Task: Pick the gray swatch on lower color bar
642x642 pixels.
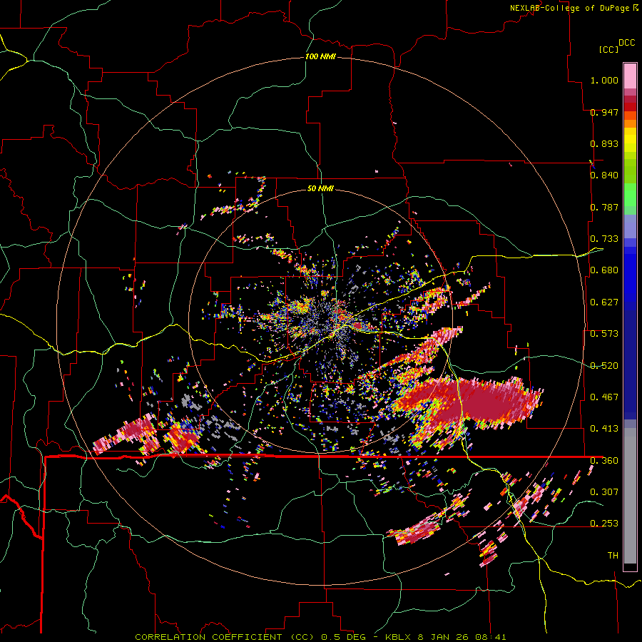Action: pyautogui.click(x=630, y=497)
